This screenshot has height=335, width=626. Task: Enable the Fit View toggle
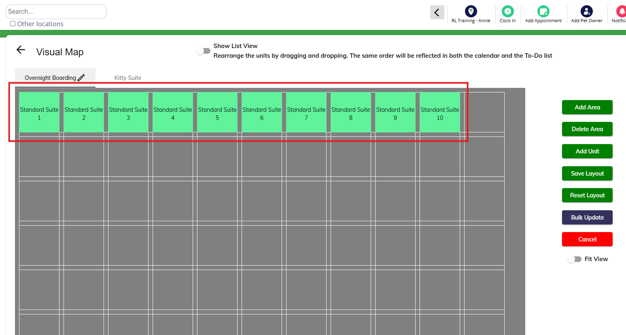coord(574,259)
